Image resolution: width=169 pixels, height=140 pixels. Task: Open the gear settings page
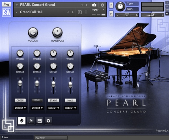[48, 120]
